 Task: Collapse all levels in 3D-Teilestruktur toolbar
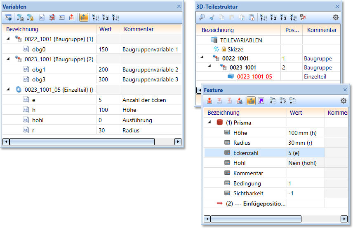[x=264, y=17]
